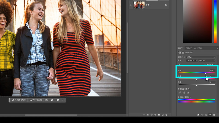This screenshot has height=123, width=219.
Task: Create a new group folder
Action: click(159, 115)
